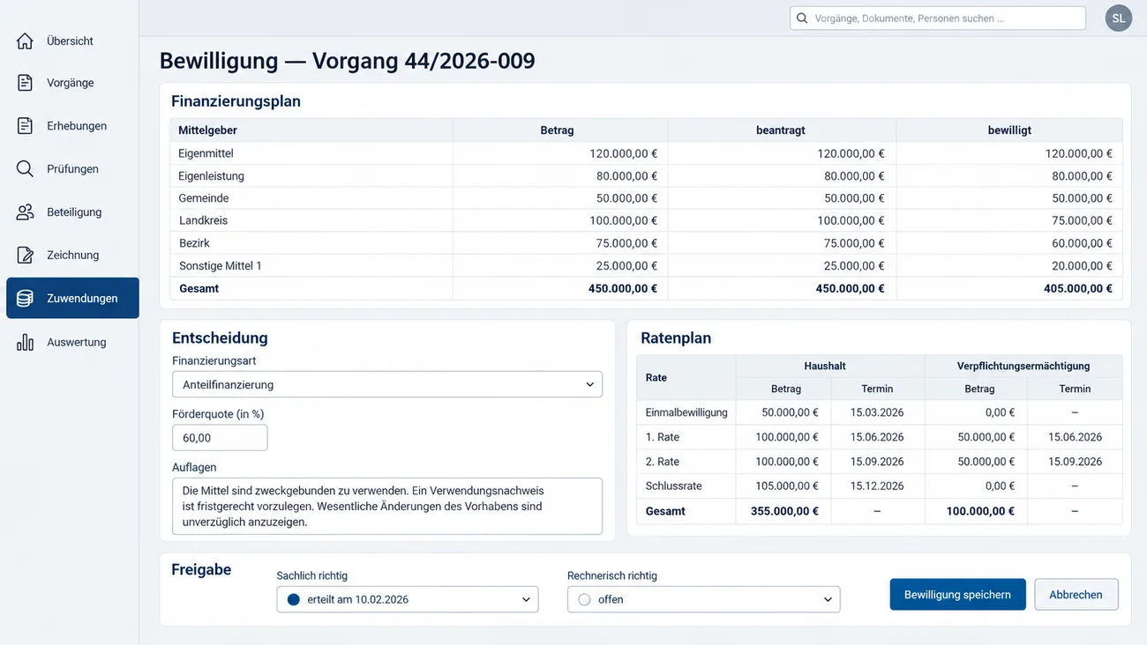Image resolution: width=1147 pixels, height=645 pixels.
Task: Expand the Sachlich richtig dropdown
Action: pyautogui.click(x=408, y=599)
